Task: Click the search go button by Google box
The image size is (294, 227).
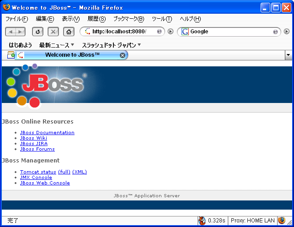Action: (x=287, y=32)
